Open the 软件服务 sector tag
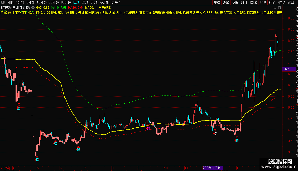The height and width of the screenshot is (171, 298). click(x=15, y=13)
